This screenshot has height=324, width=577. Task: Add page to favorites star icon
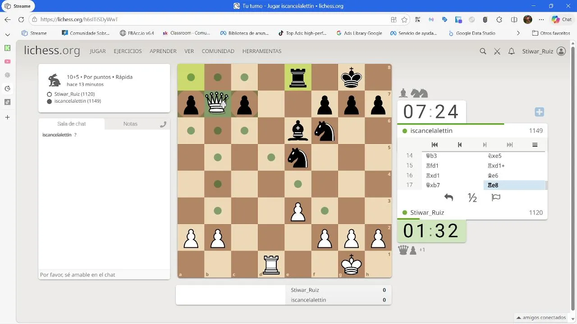404,19
